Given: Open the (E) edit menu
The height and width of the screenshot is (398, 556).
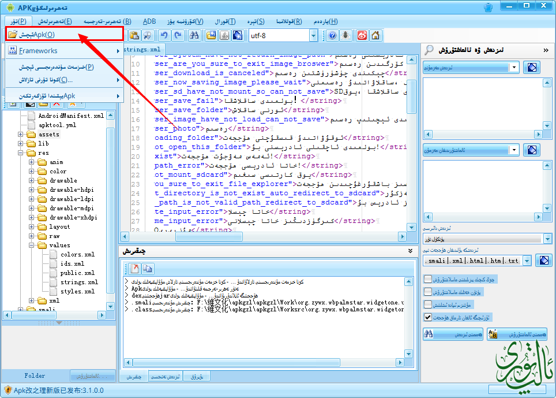Looking at the screenshot, I should point(55,21).
